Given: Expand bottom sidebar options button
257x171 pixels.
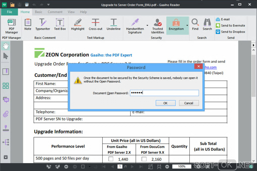Looking at the screenshot, I should coord(6,157).
